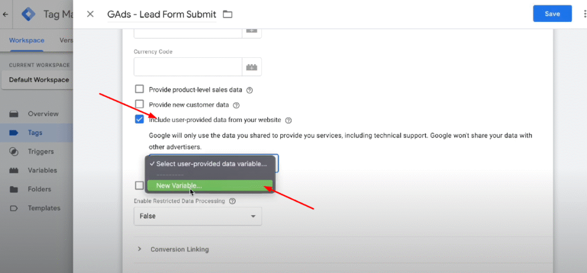Click the Templates sidebar icon
Screen dimensions: 587x273
(x=14, y=208)
